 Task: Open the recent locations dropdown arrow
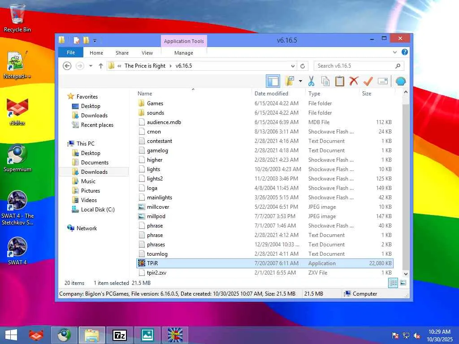tap(91, 66)
